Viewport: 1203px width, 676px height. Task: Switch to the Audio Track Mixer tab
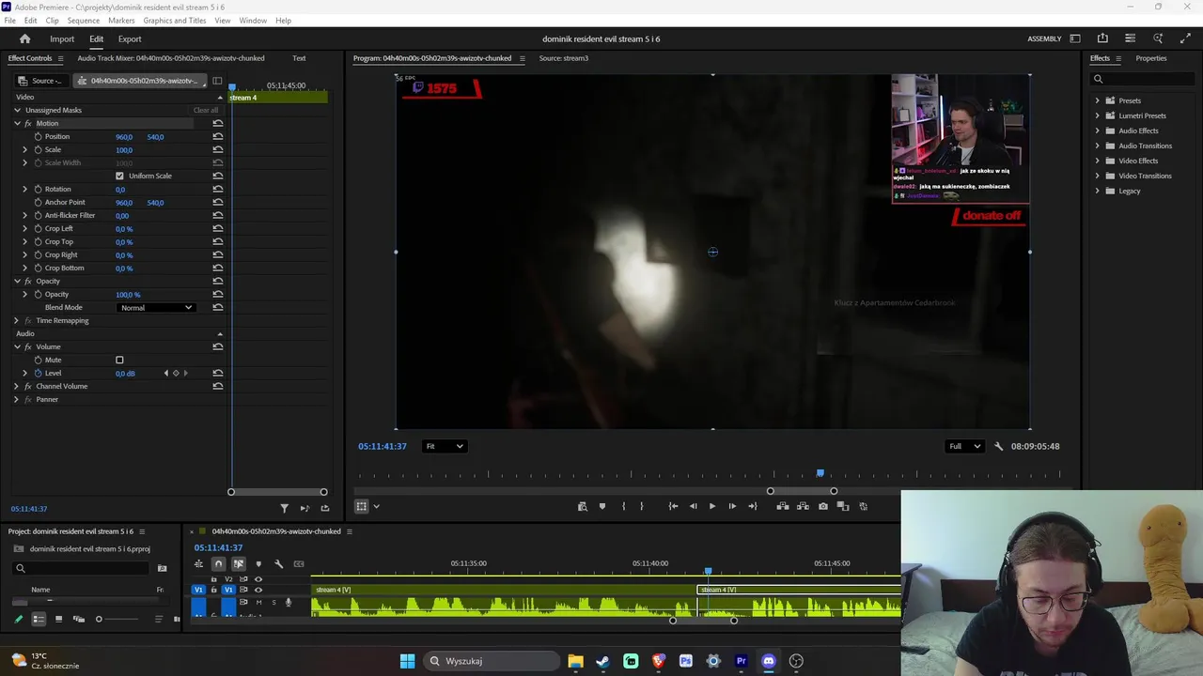171,58
